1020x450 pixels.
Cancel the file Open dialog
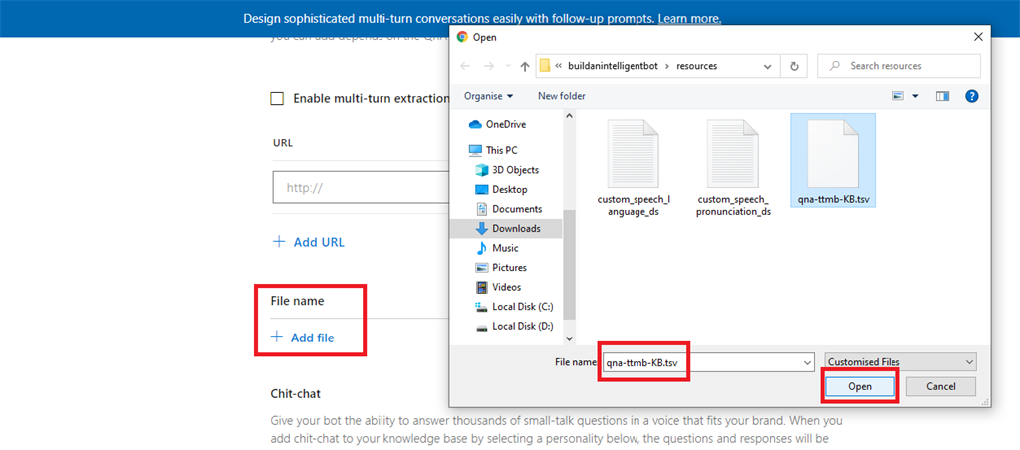pos(940,386)
